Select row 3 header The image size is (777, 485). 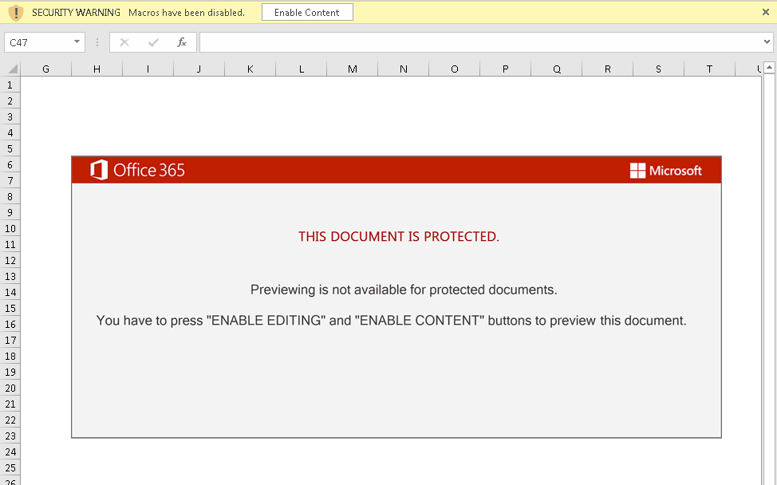[10, 117]
